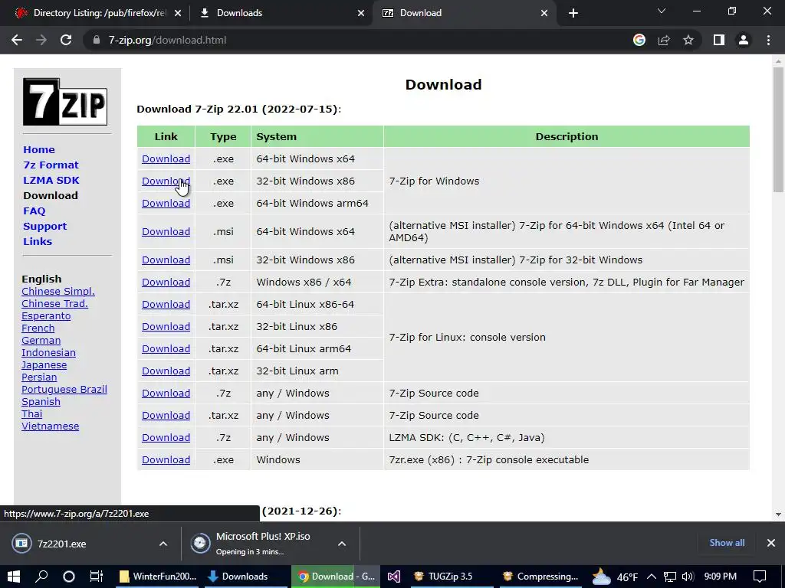Switch language to Chinese Trad.

(x=54, y=303)
